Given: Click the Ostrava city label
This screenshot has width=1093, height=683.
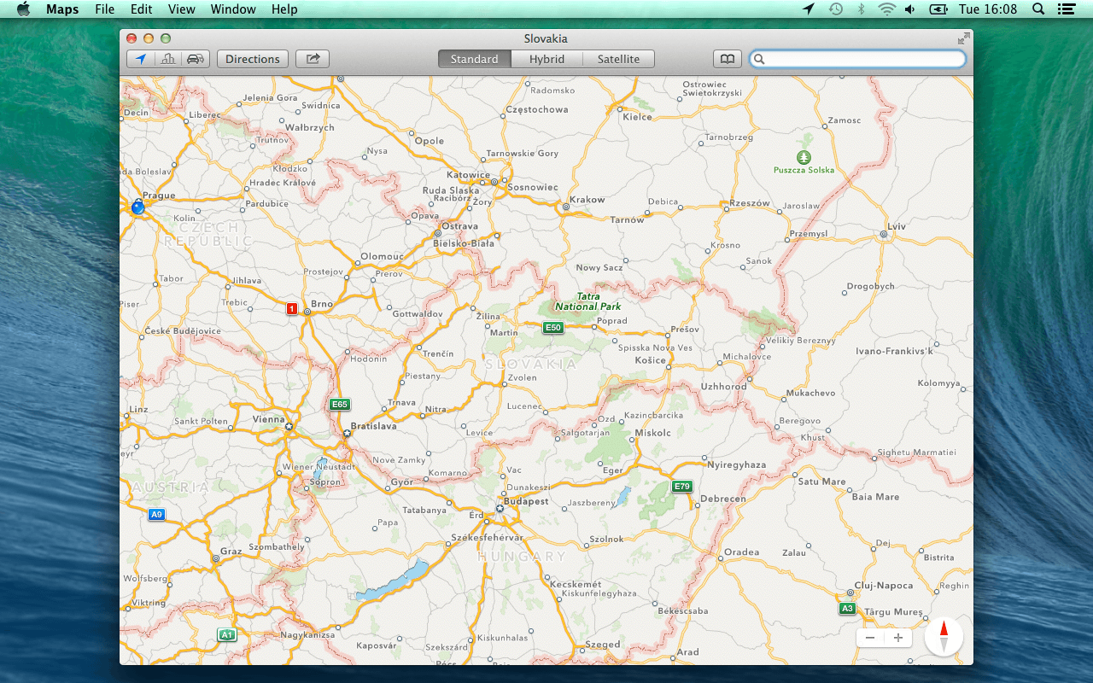Looking at the screenshot, I should [x=459, y=226].
